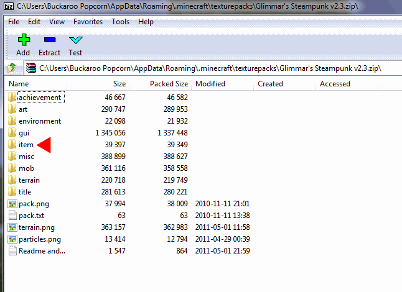Click modified date 2011-05-01 21:59

(x=222, y=251)
